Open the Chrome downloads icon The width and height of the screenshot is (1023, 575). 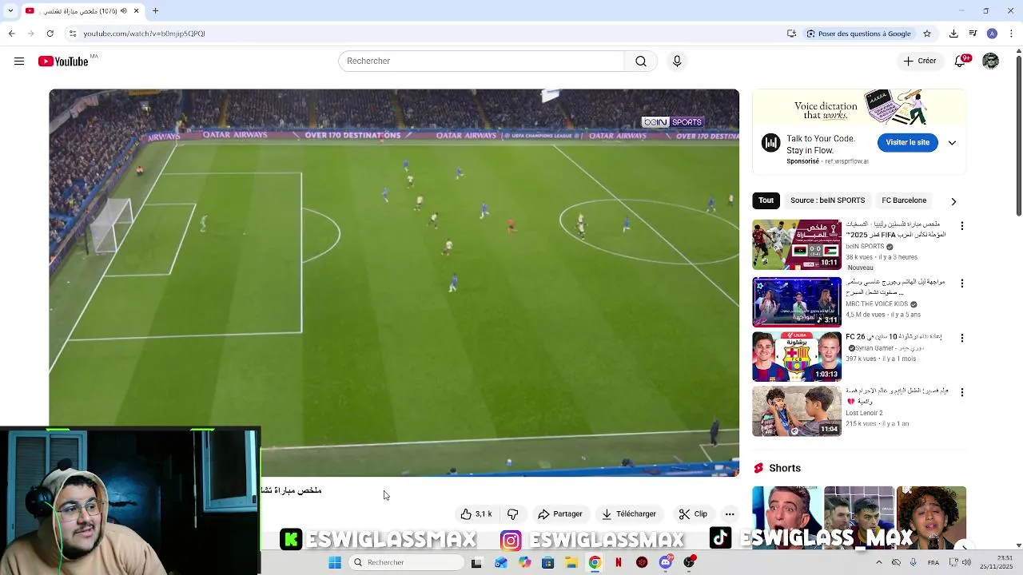tap(953, 34)
